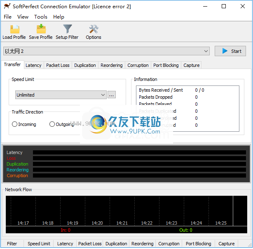The width and height of the screenshot is (253, 249).
Task: Click the Duplication indicator bar
Action: [x=139, y=164]
